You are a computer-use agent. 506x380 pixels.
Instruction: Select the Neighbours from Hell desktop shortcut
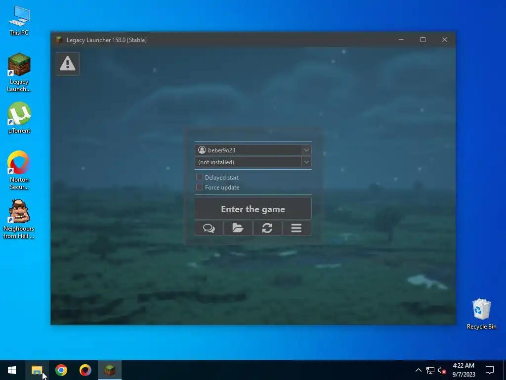coord(19,219)
